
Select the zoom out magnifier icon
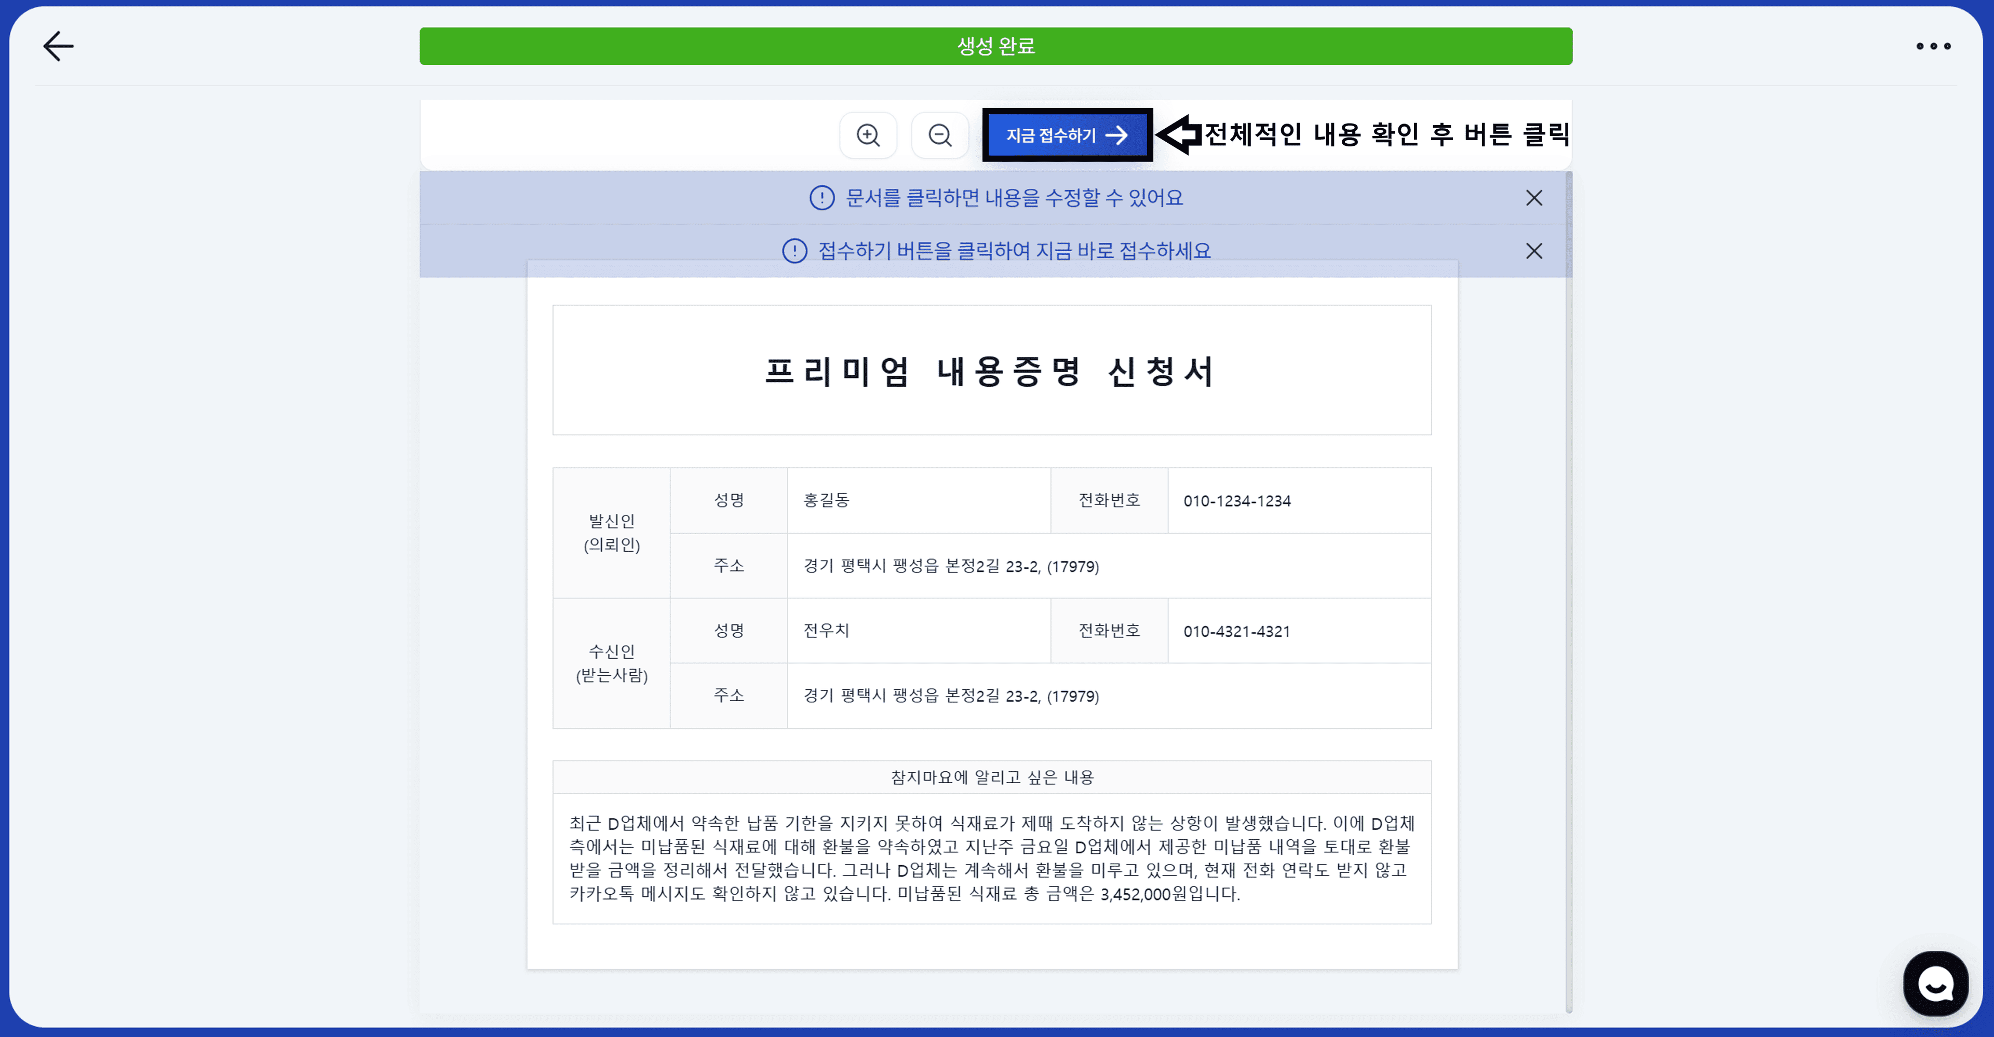[x=940, y=134]
